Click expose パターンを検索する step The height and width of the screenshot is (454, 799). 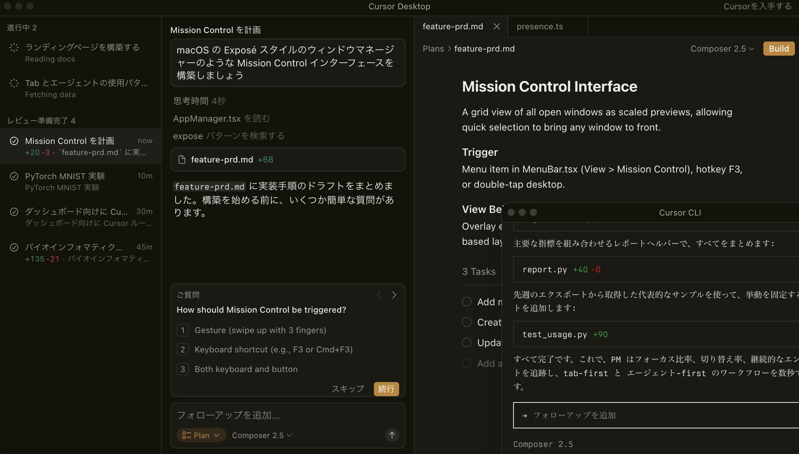[229, 136]
